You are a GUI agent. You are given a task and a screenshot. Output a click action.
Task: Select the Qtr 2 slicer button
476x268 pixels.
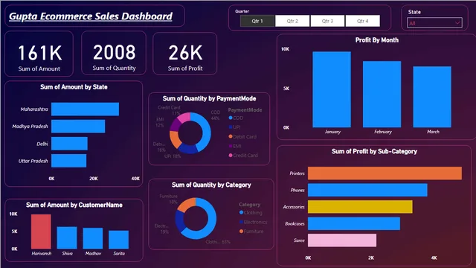point(292,21)
